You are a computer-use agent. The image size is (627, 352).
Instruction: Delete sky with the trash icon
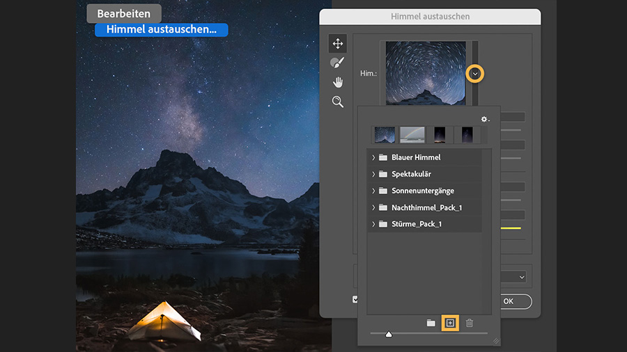pos(470,323)
